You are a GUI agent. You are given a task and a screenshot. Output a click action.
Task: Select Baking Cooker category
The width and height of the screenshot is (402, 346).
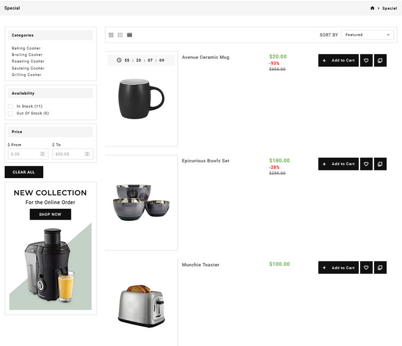26,48
